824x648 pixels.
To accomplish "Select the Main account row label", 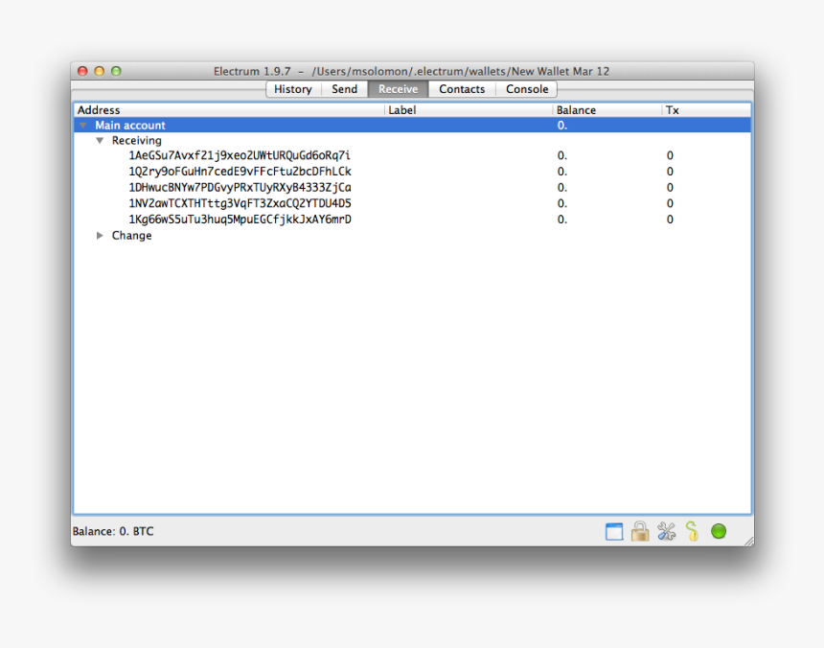I will coord(129,125).
